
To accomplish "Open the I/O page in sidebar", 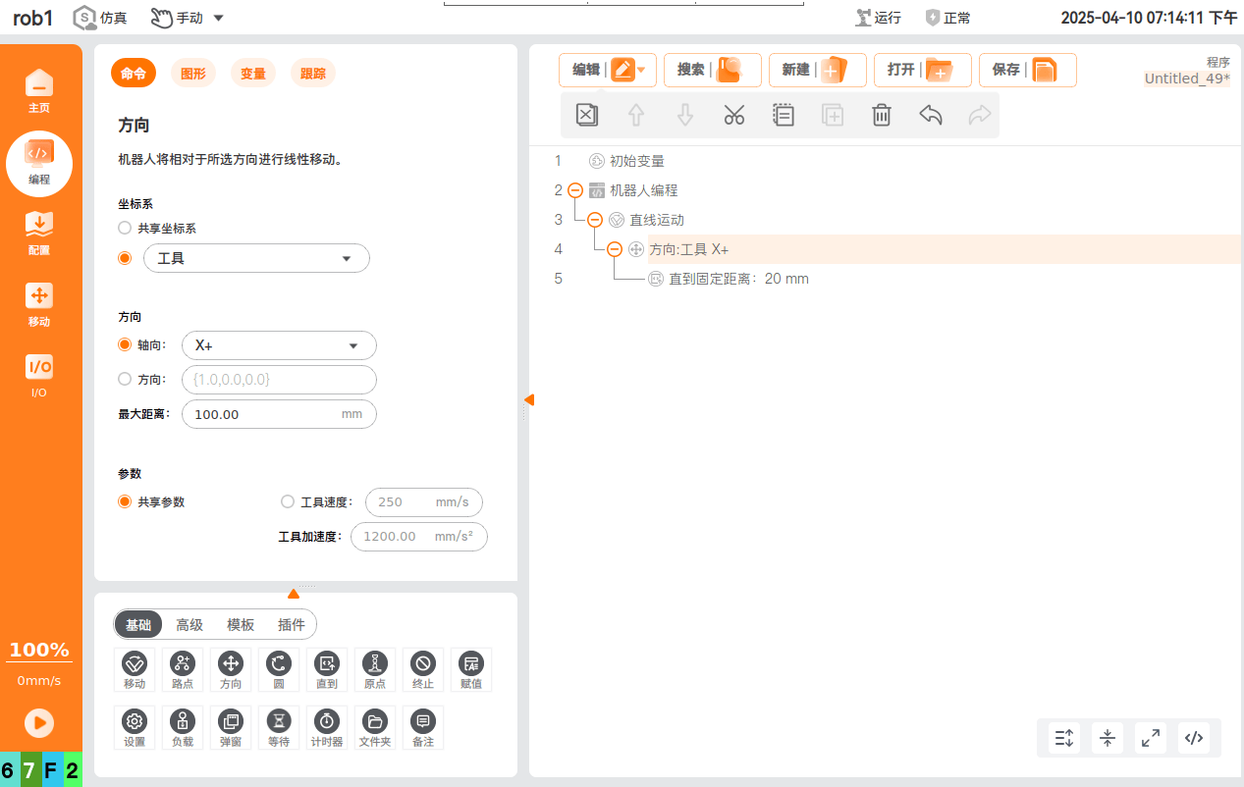I will point(39,376).
